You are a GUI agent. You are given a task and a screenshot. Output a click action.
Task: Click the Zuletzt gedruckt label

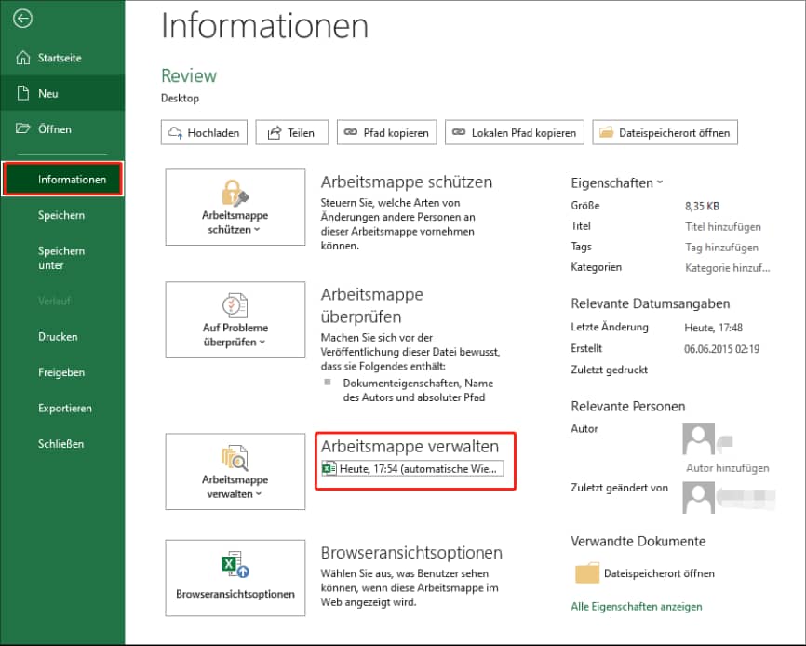coord(609,370)
